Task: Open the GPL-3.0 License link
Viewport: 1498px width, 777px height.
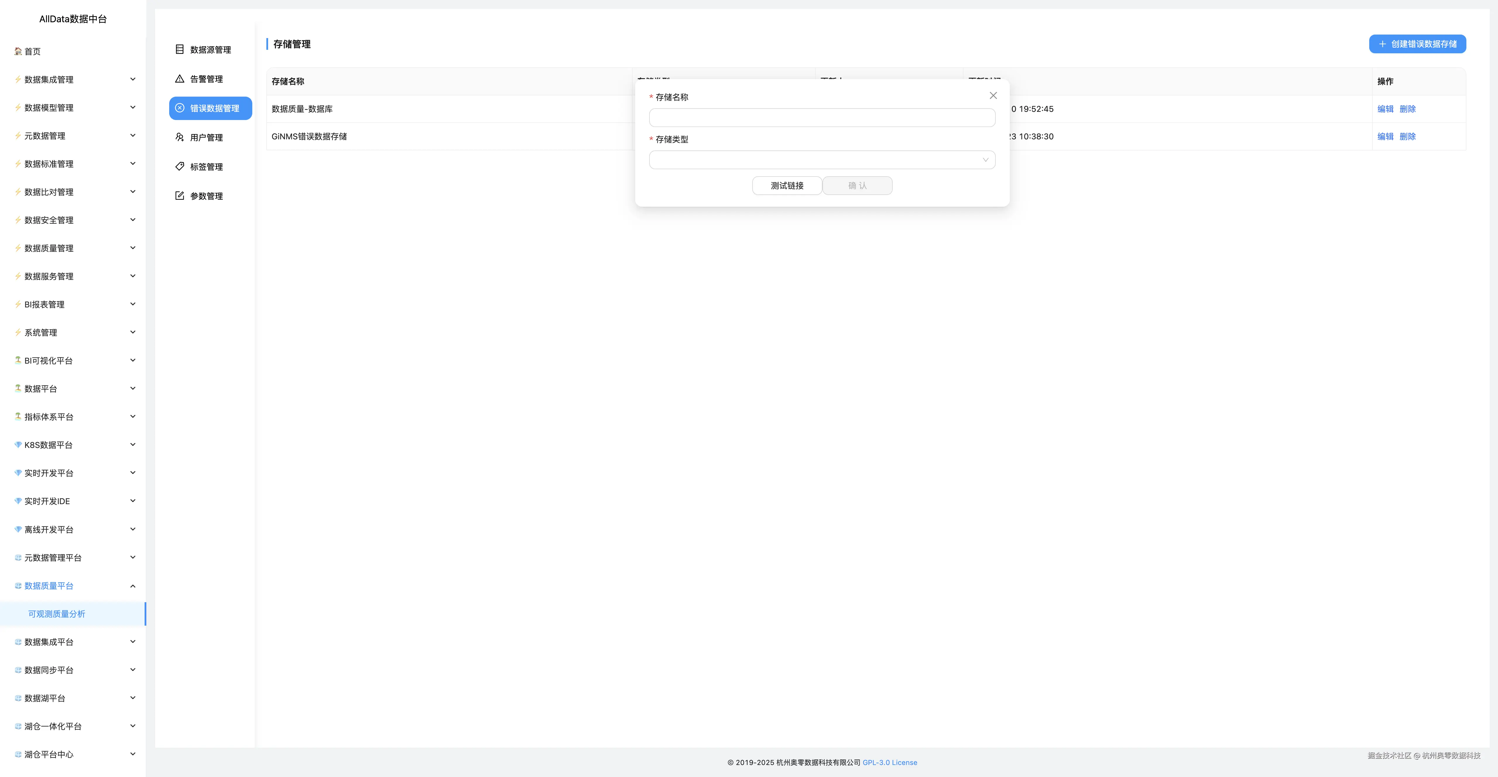Action: pos(889,762)
